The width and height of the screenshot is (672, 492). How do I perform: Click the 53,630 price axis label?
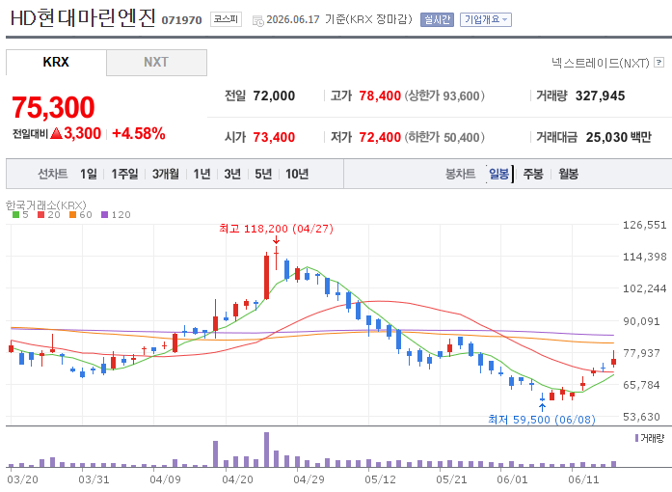point(641,417)
